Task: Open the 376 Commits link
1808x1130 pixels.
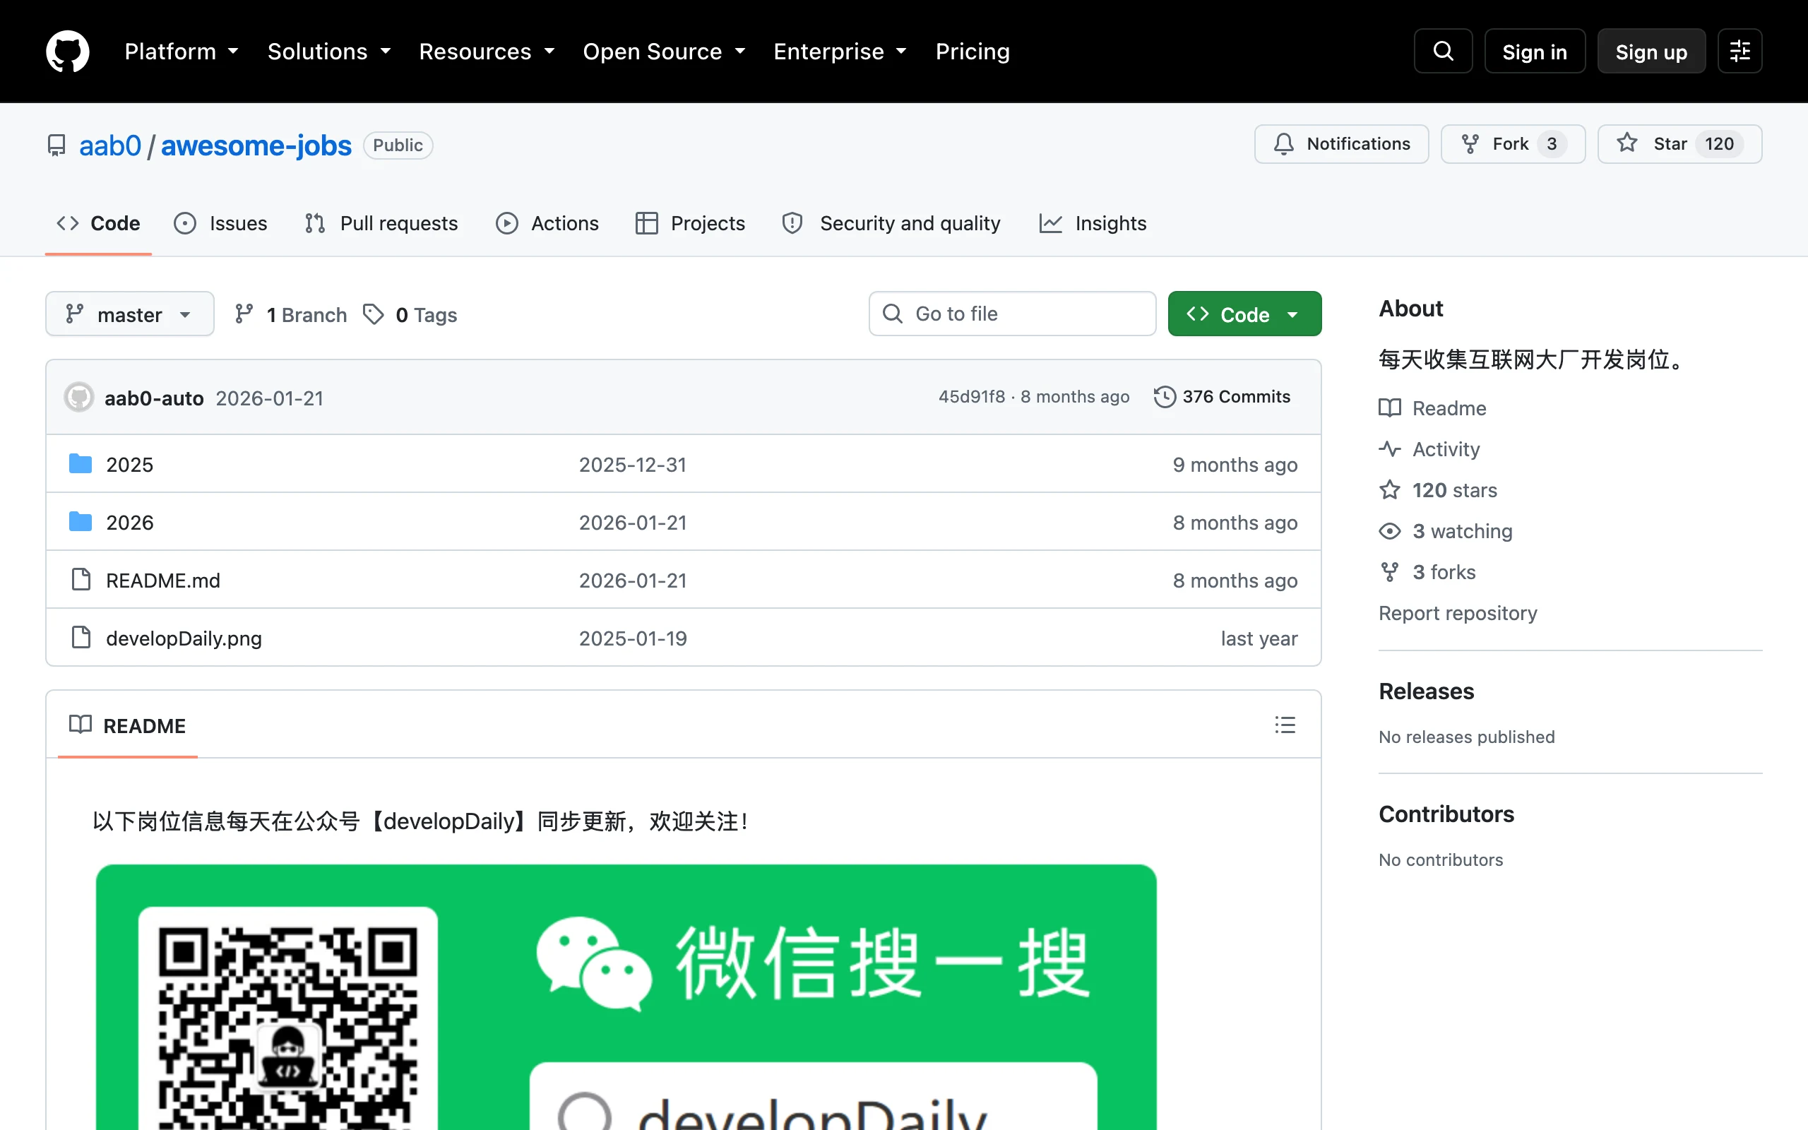Action: [x=1223, y=397]
